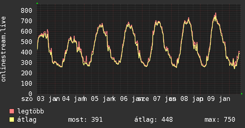Click the '08' date label on x-axis
245x128 pixels.
coord(184,99)
